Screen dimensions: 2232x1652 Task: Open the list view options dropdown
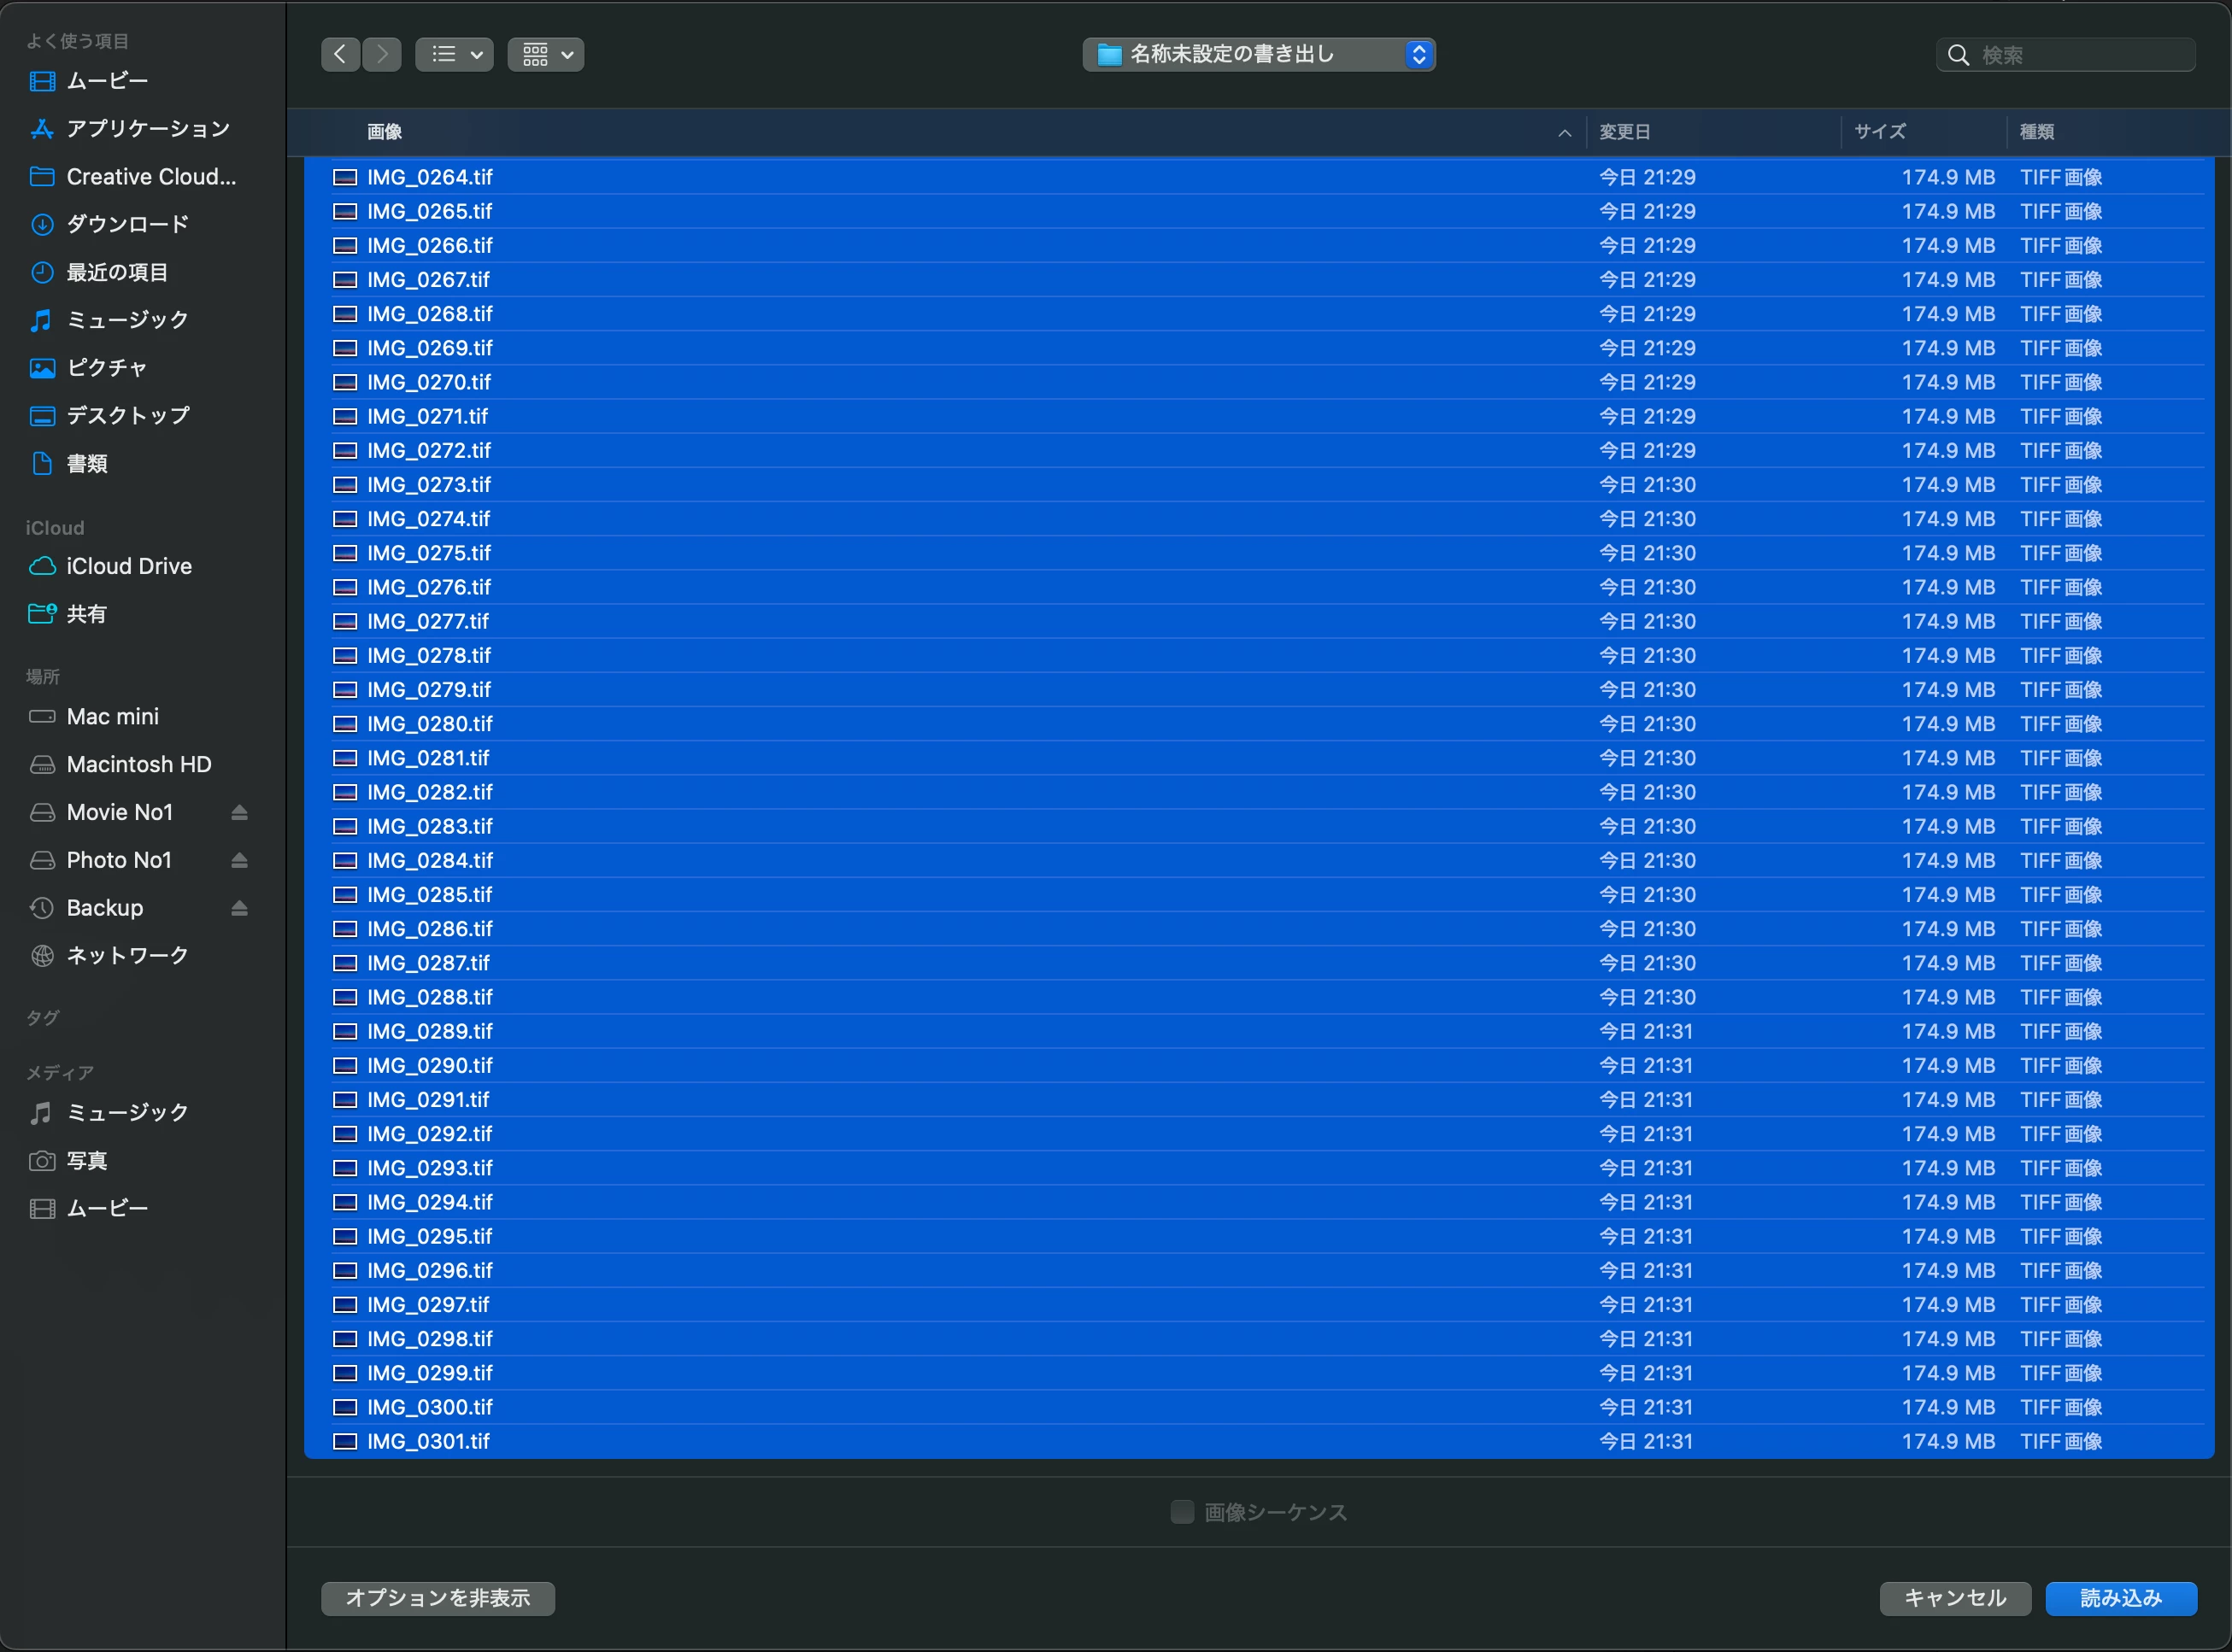[x=455, y=54]
